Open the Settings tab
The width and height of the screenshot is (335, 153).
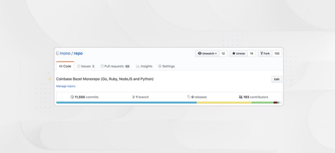point(166,66)
